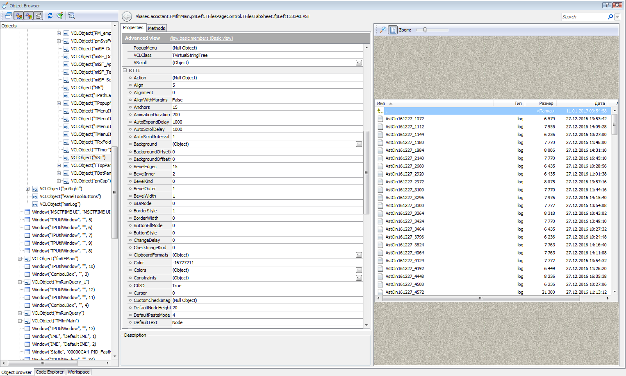
Task: Click the Zoom slider handle
Action: click(x=425, y=30)
